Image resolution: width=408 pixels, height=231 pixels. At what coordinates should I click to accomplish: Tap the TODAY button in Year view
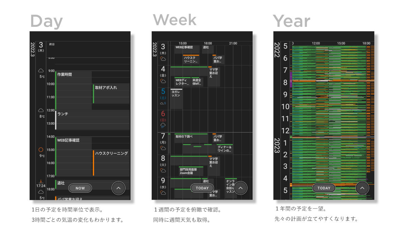(324, 188)
